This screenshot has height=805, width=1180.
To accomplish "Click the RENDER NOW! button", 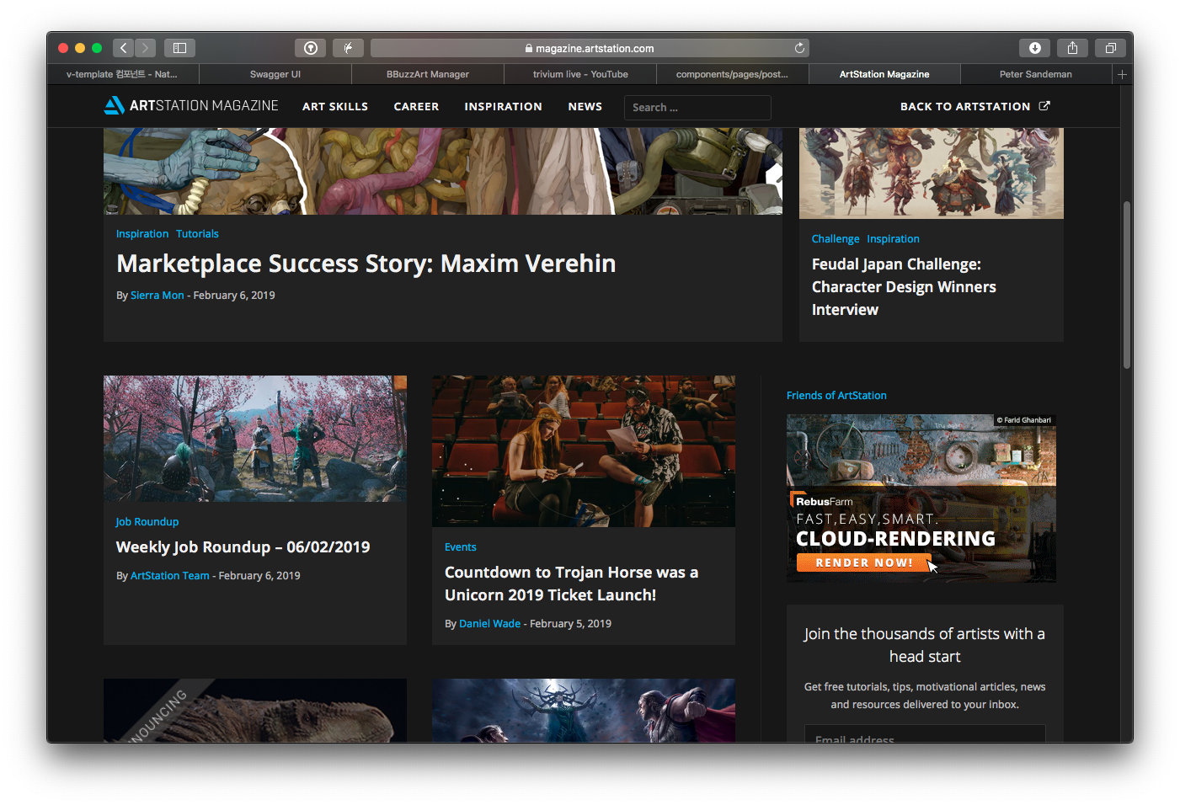I will click(864, 562).
